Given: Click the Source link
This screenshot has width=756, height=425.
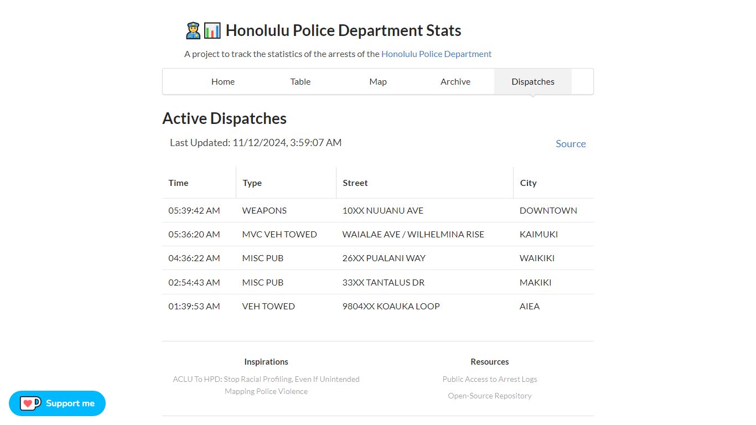Looking at the screenshot, I should pyautogui.click(x=571, y=143).
